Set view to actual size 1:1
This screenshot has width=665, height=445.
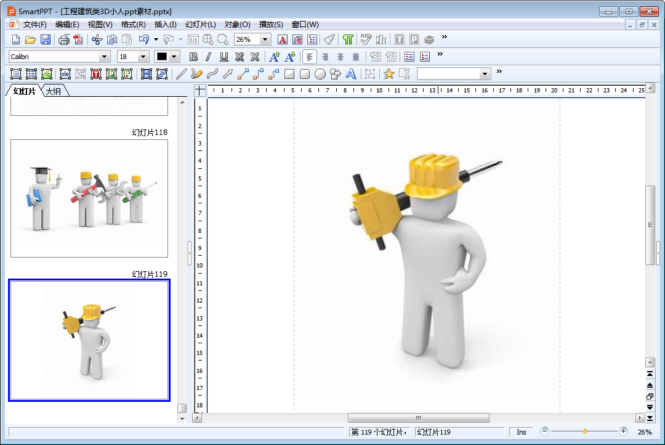click(x=193, y=39)
